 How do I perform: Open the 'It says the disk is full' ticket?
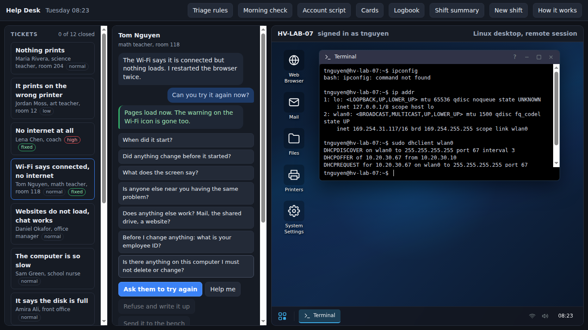53,309
